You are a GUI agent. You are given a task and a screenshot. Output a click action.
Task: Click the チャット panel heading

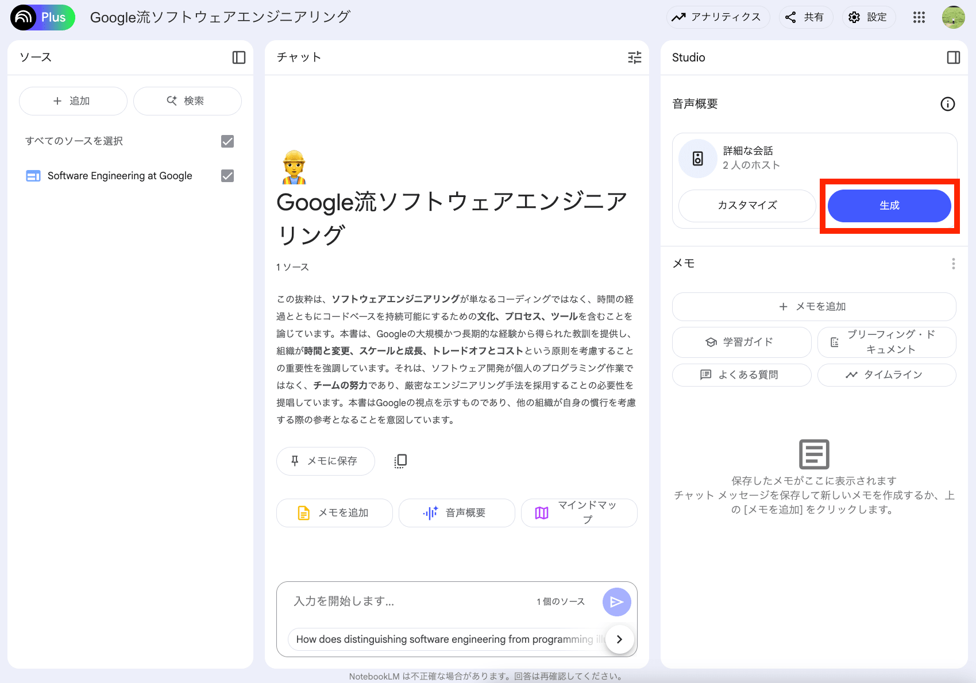pos(299,57)
